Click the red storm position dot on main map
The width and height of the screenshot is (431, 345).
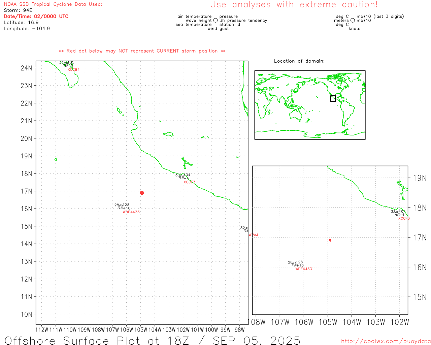pos(142,193)
